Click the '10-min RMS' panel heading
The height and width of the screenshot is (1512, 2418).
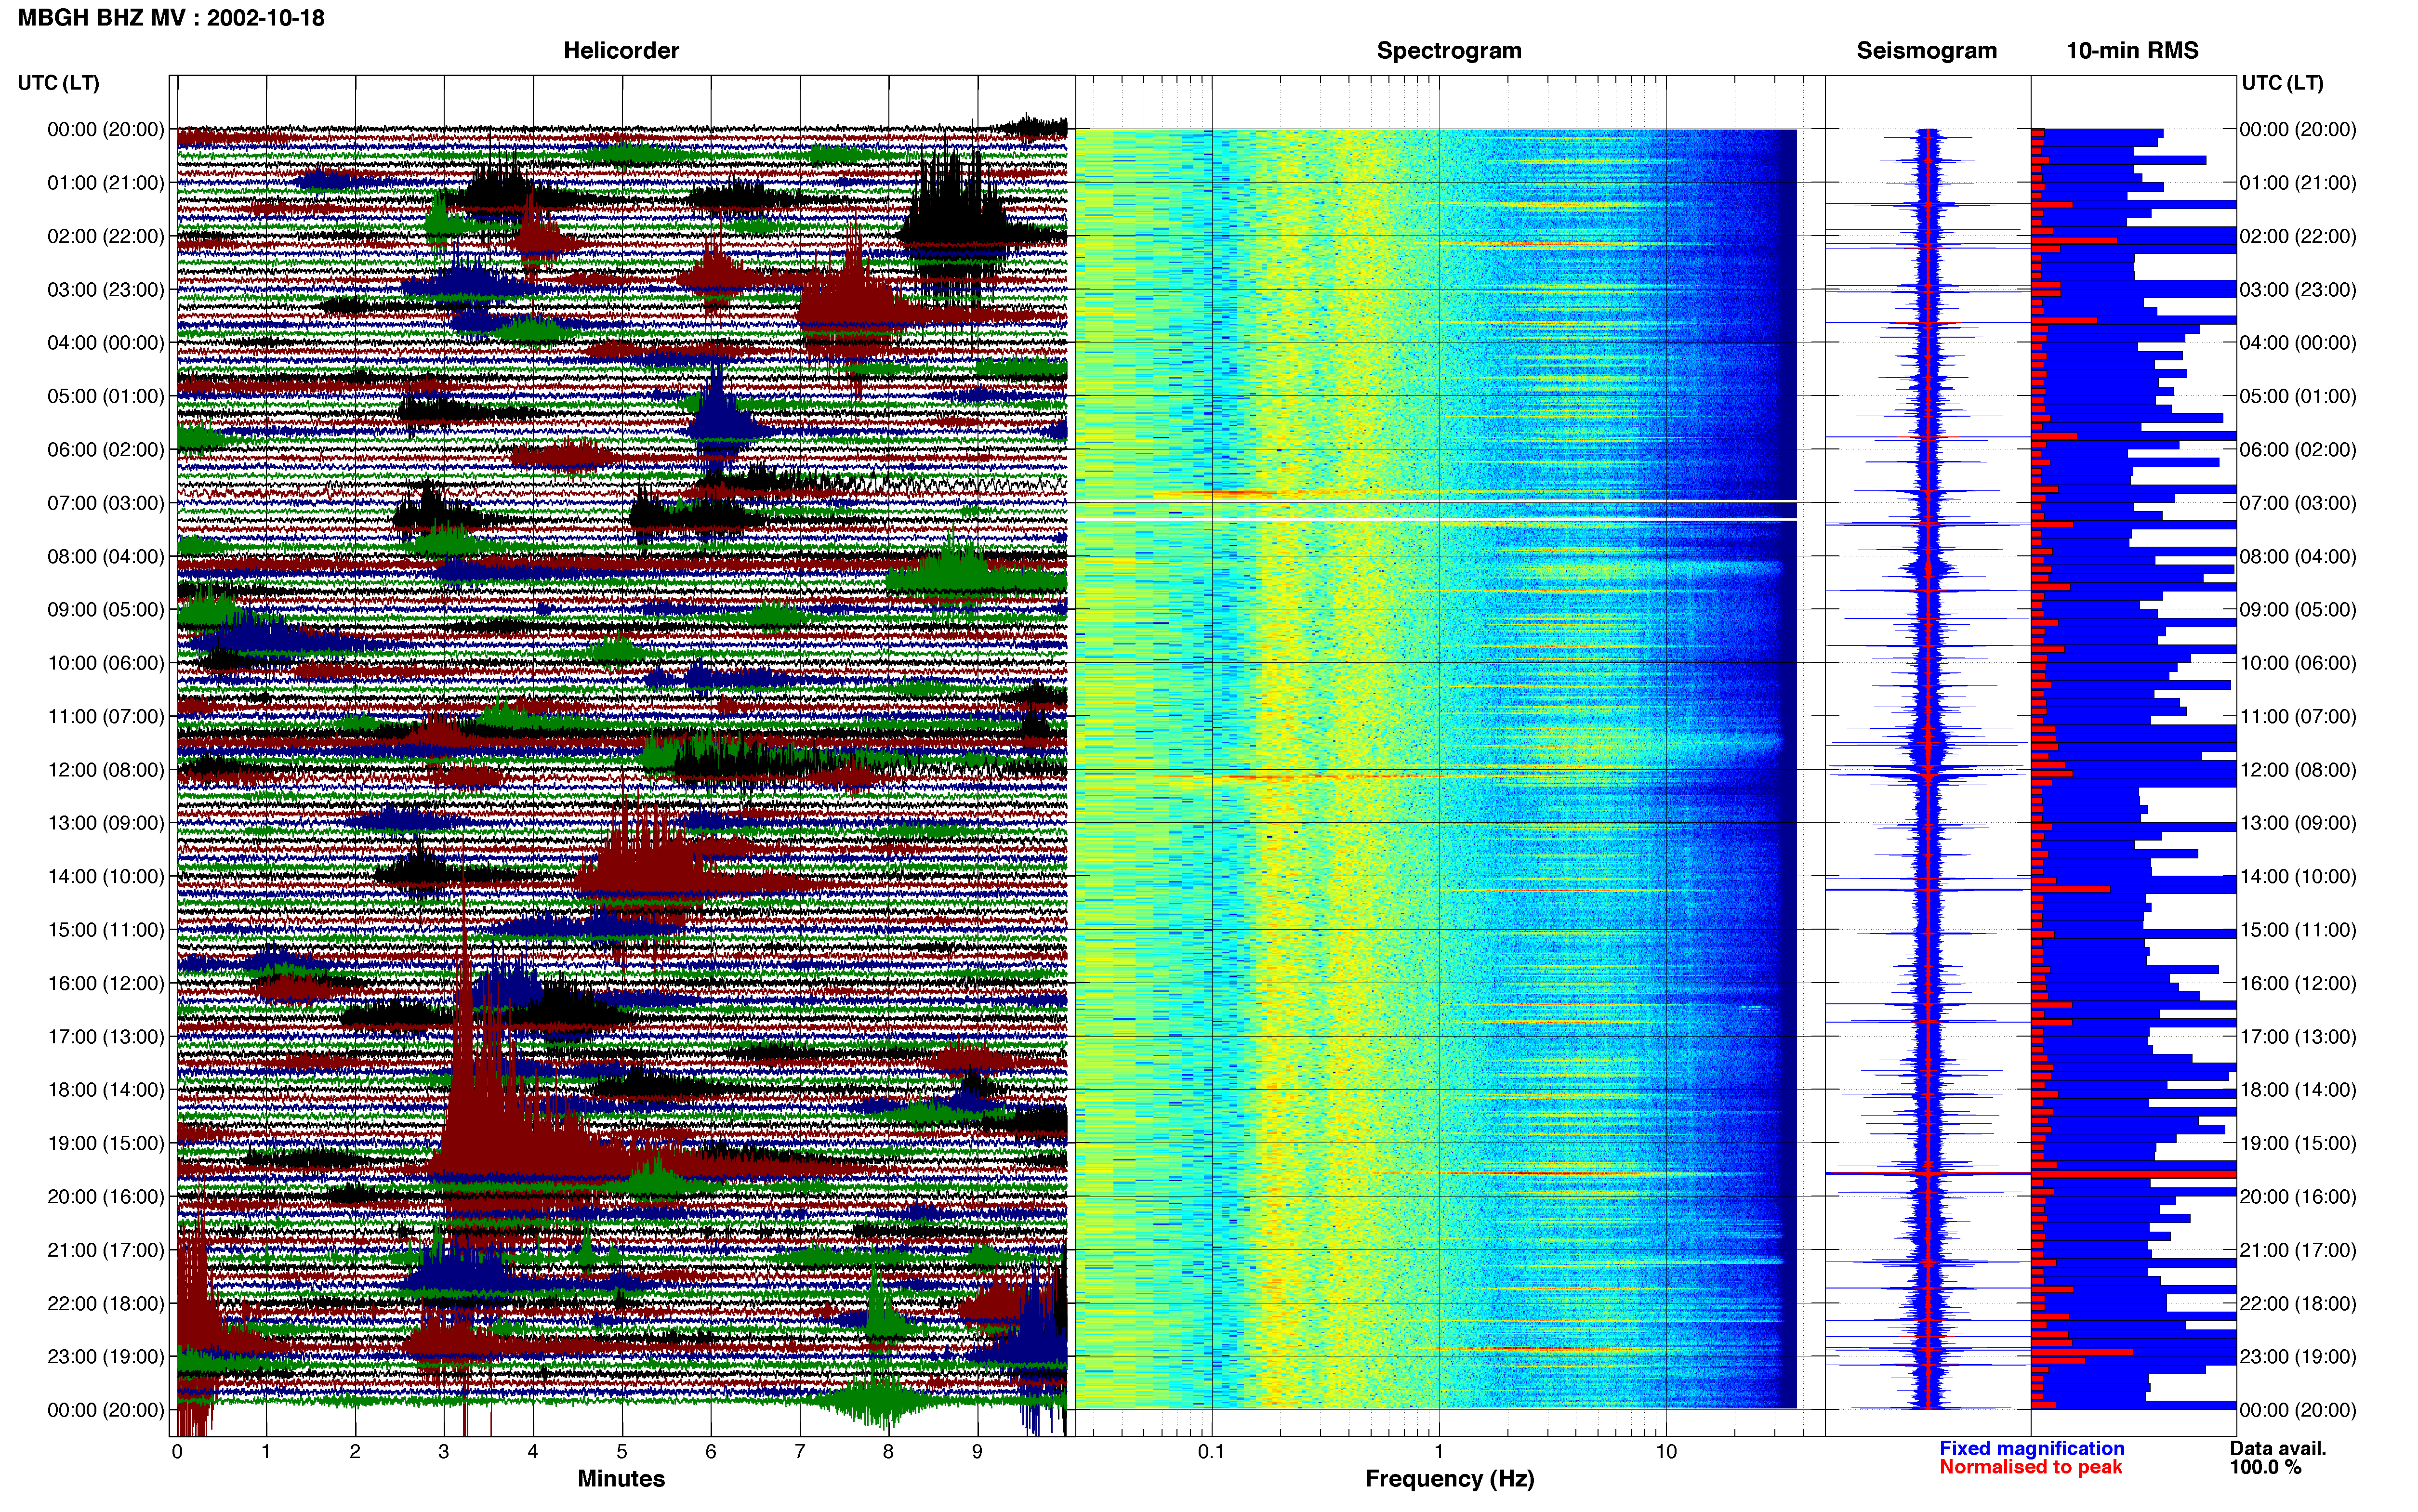[2132, 51]
